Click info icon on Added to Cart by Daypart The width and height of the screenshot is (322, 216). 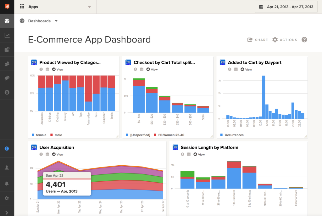230,69
